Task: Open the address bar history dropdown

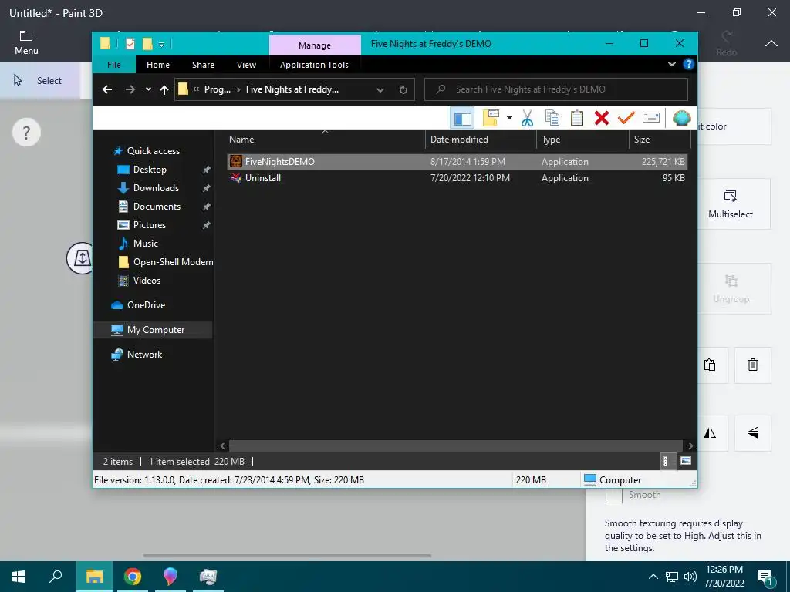Action: click(x=380, y=89)
